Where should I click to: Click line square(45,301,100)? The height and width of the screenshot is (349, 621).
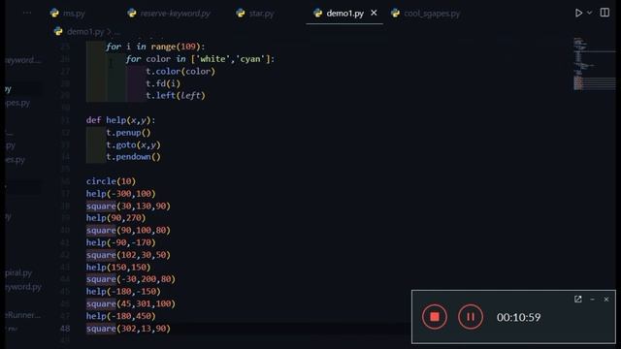pyautogui.click(x=131, y=303)
